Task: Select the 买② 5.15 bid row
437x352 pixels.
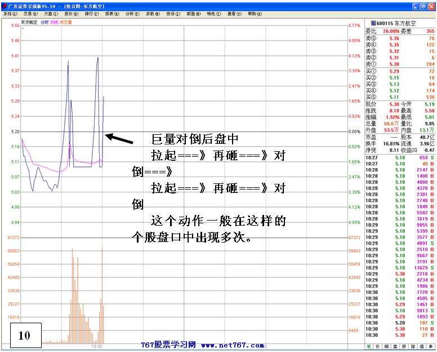Action: (x=400, y=78)
